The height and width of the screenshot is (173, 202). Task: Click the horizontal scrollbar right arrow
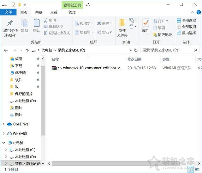[x=199, y=164]
